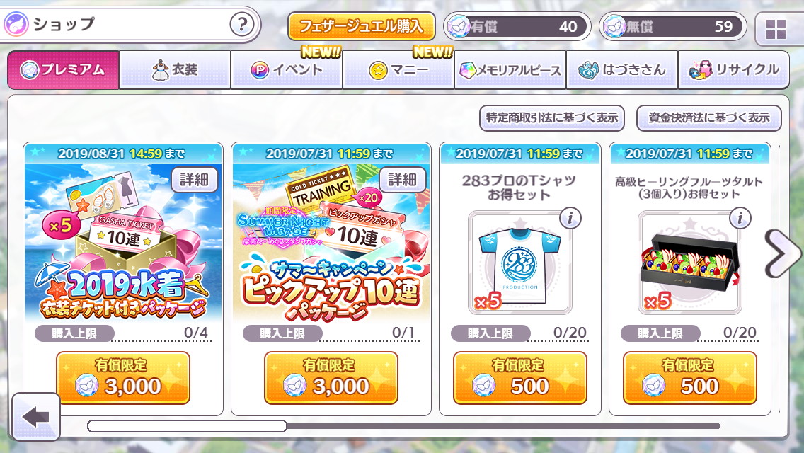Viewport: 804px width, 453px height.
Task: Show info for ヒーリングフルーツタルト set
Action: click(x=740, y=219)
